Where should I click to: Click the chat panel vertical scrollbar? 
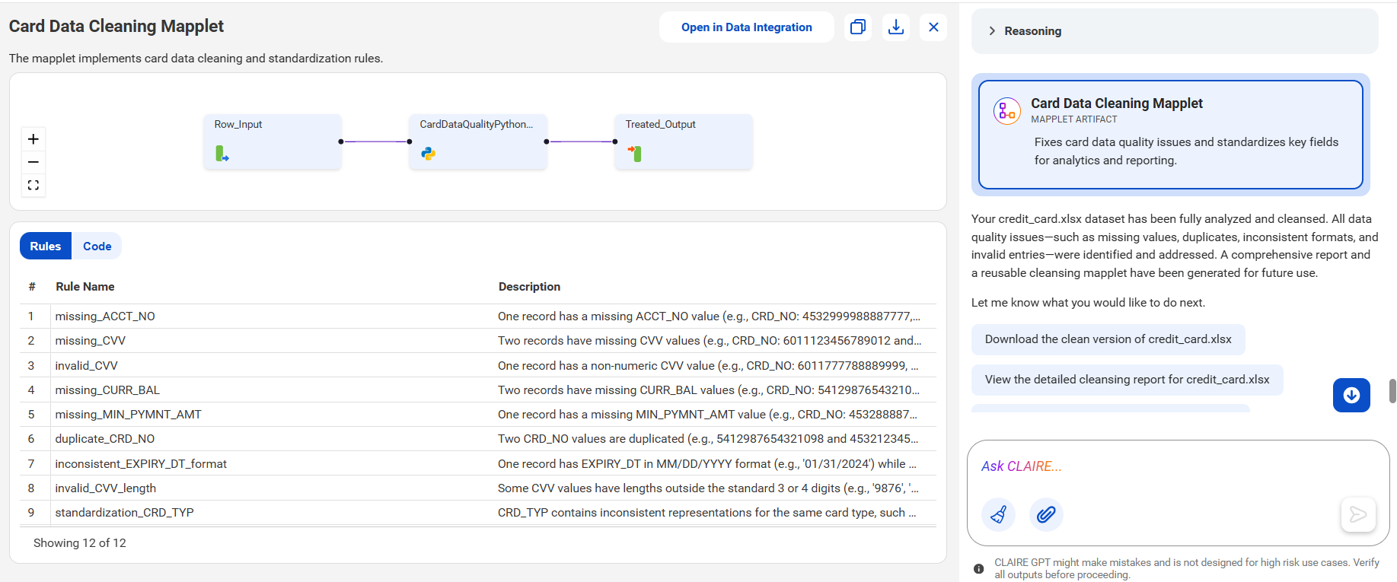[1392, 391]
